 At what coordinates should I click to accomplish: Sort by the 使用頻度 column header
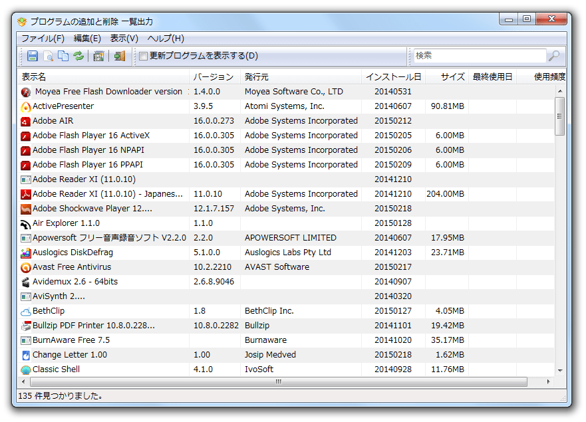[x=541, y=77]
